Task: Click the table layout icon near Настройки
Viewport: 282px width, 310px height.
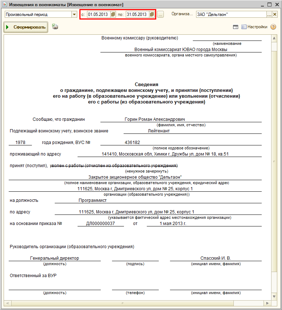Action: tap(236, 27)
